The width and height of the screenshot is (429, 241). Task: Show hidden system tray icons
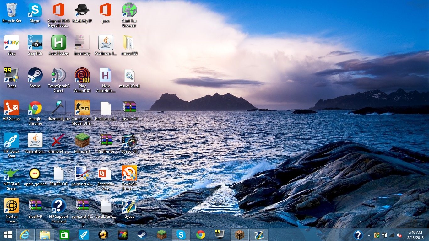[x=369, y=235]
